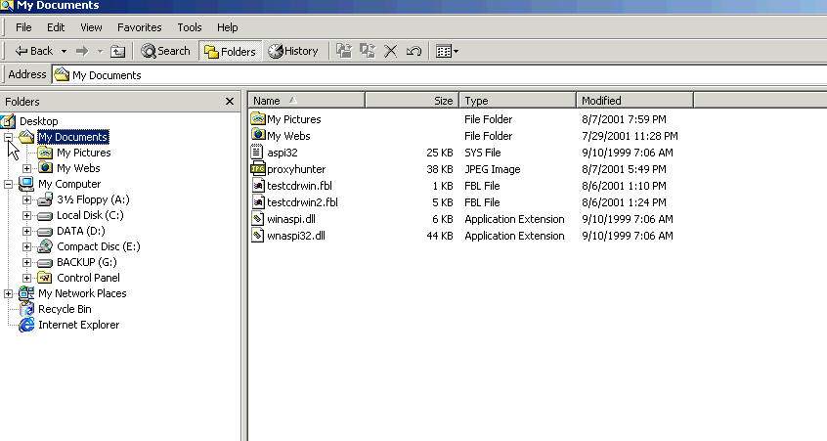Click the Compact Disc (E:) icon
Image resolution: width=827 pixels, height=441 pixels.
[45, 246]
